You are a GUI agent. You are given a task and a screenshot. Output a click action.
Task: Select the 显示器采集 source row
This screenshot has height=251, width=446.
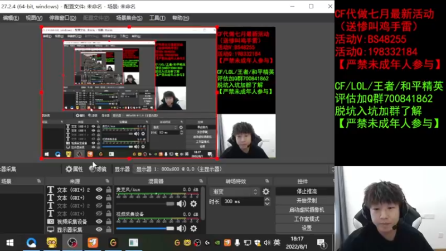click(79, 229)
